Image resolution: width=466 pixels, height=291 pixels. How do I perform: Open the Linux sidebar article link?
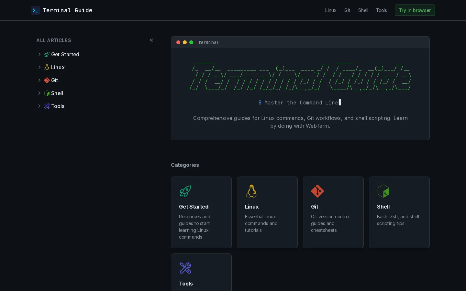coord(58,67)
